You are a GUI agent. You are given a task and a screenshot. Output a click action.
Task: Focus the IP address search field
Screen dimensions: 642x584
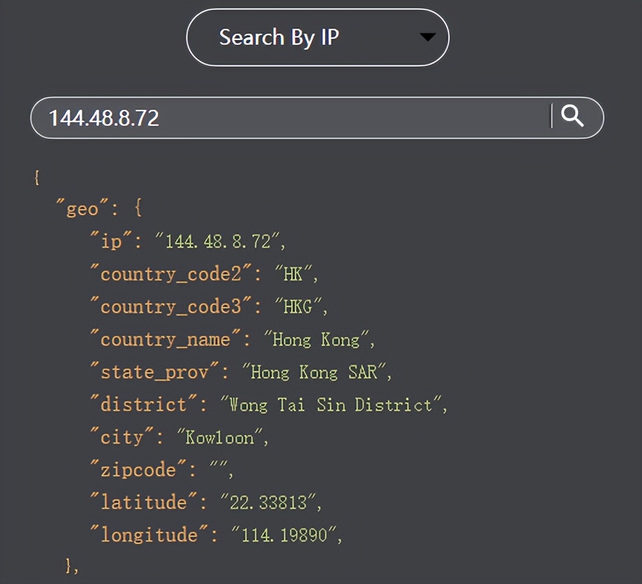tap(290, 117)
